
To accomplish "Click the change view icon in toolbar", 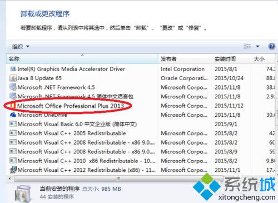I will (x=247, y=46).
